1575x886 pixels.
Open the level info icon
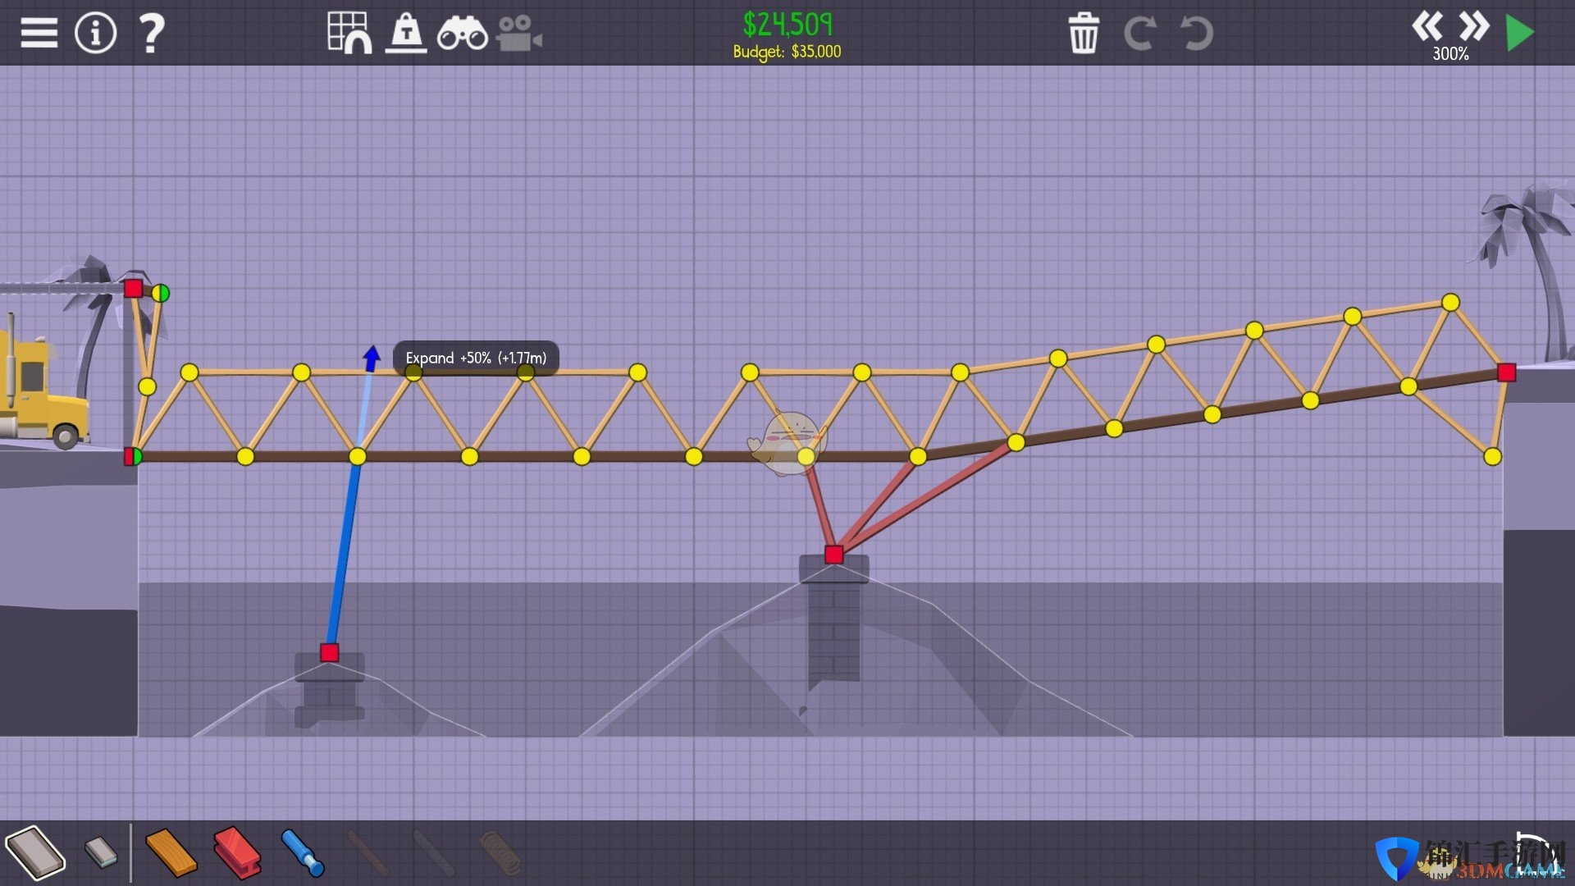[x=96, y=33]
